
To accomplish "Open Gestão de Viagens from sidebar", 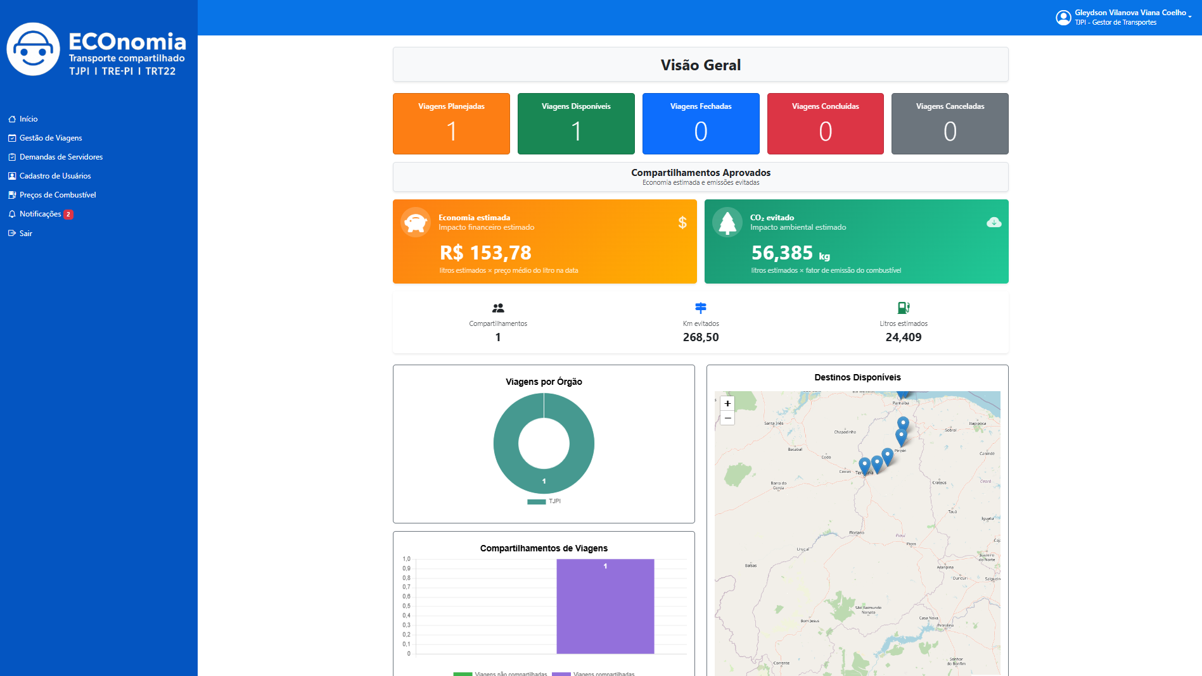I will tap(51, 138).
